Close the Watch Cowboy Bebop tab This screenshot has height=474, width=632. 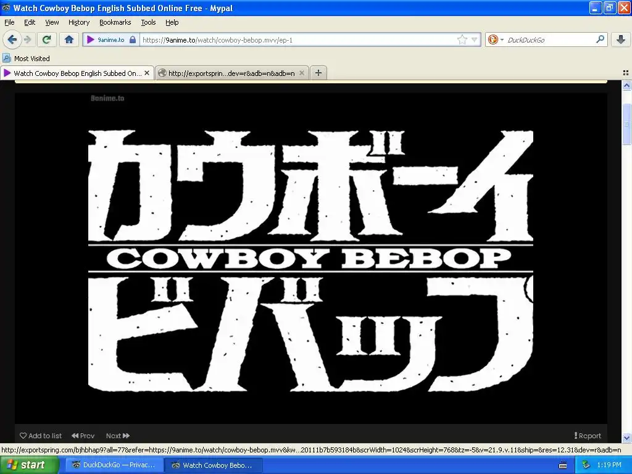[x=147, y=73]
